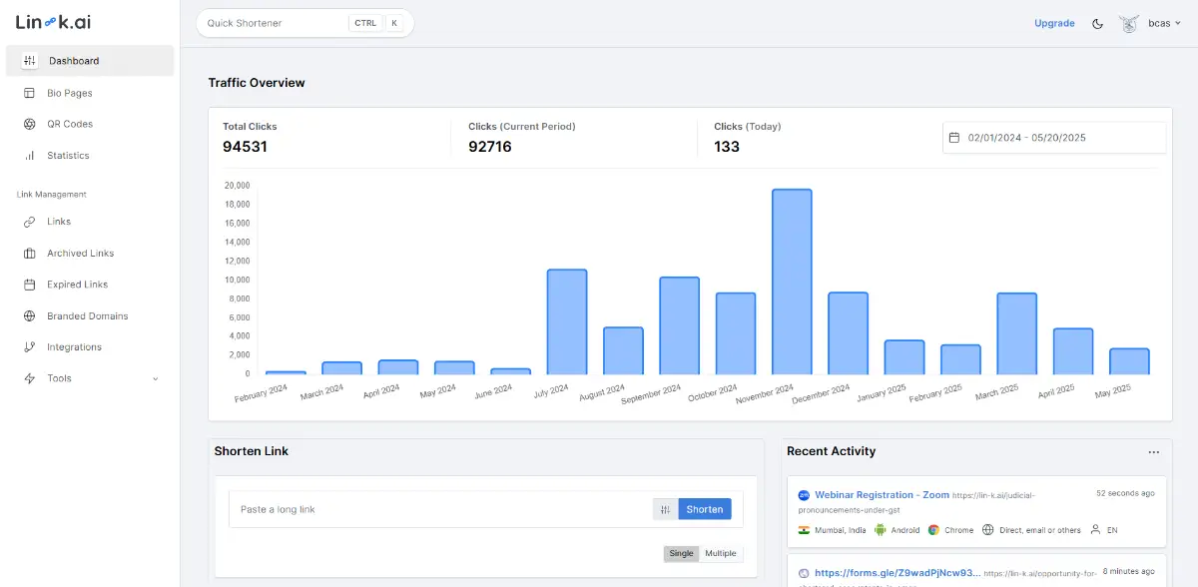Go to Expired Links page
This screenshot has width=1198, height=587.
(x=77, y=285)
